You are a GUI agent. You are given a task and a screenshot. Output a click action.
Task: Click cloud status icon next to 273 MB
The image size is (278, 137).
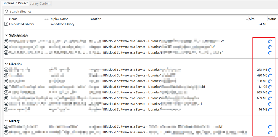pos(270,70)
